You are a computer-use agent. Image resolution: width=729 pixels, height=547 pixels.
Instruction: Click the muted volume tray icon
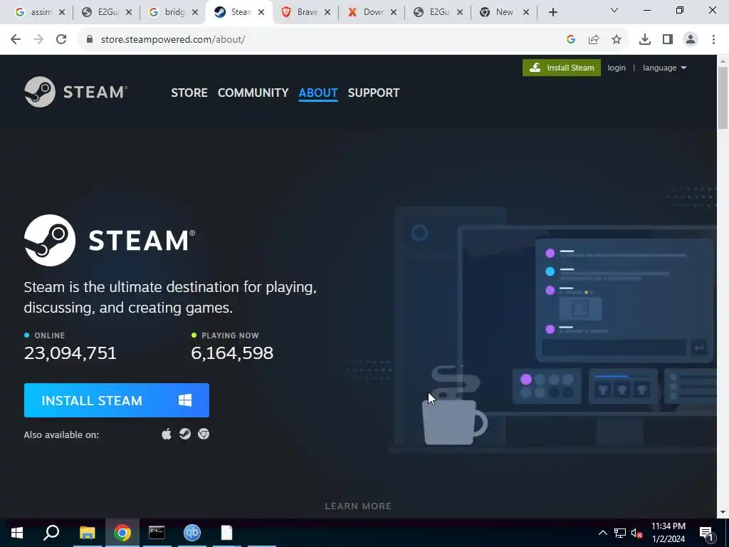point(636,533)
